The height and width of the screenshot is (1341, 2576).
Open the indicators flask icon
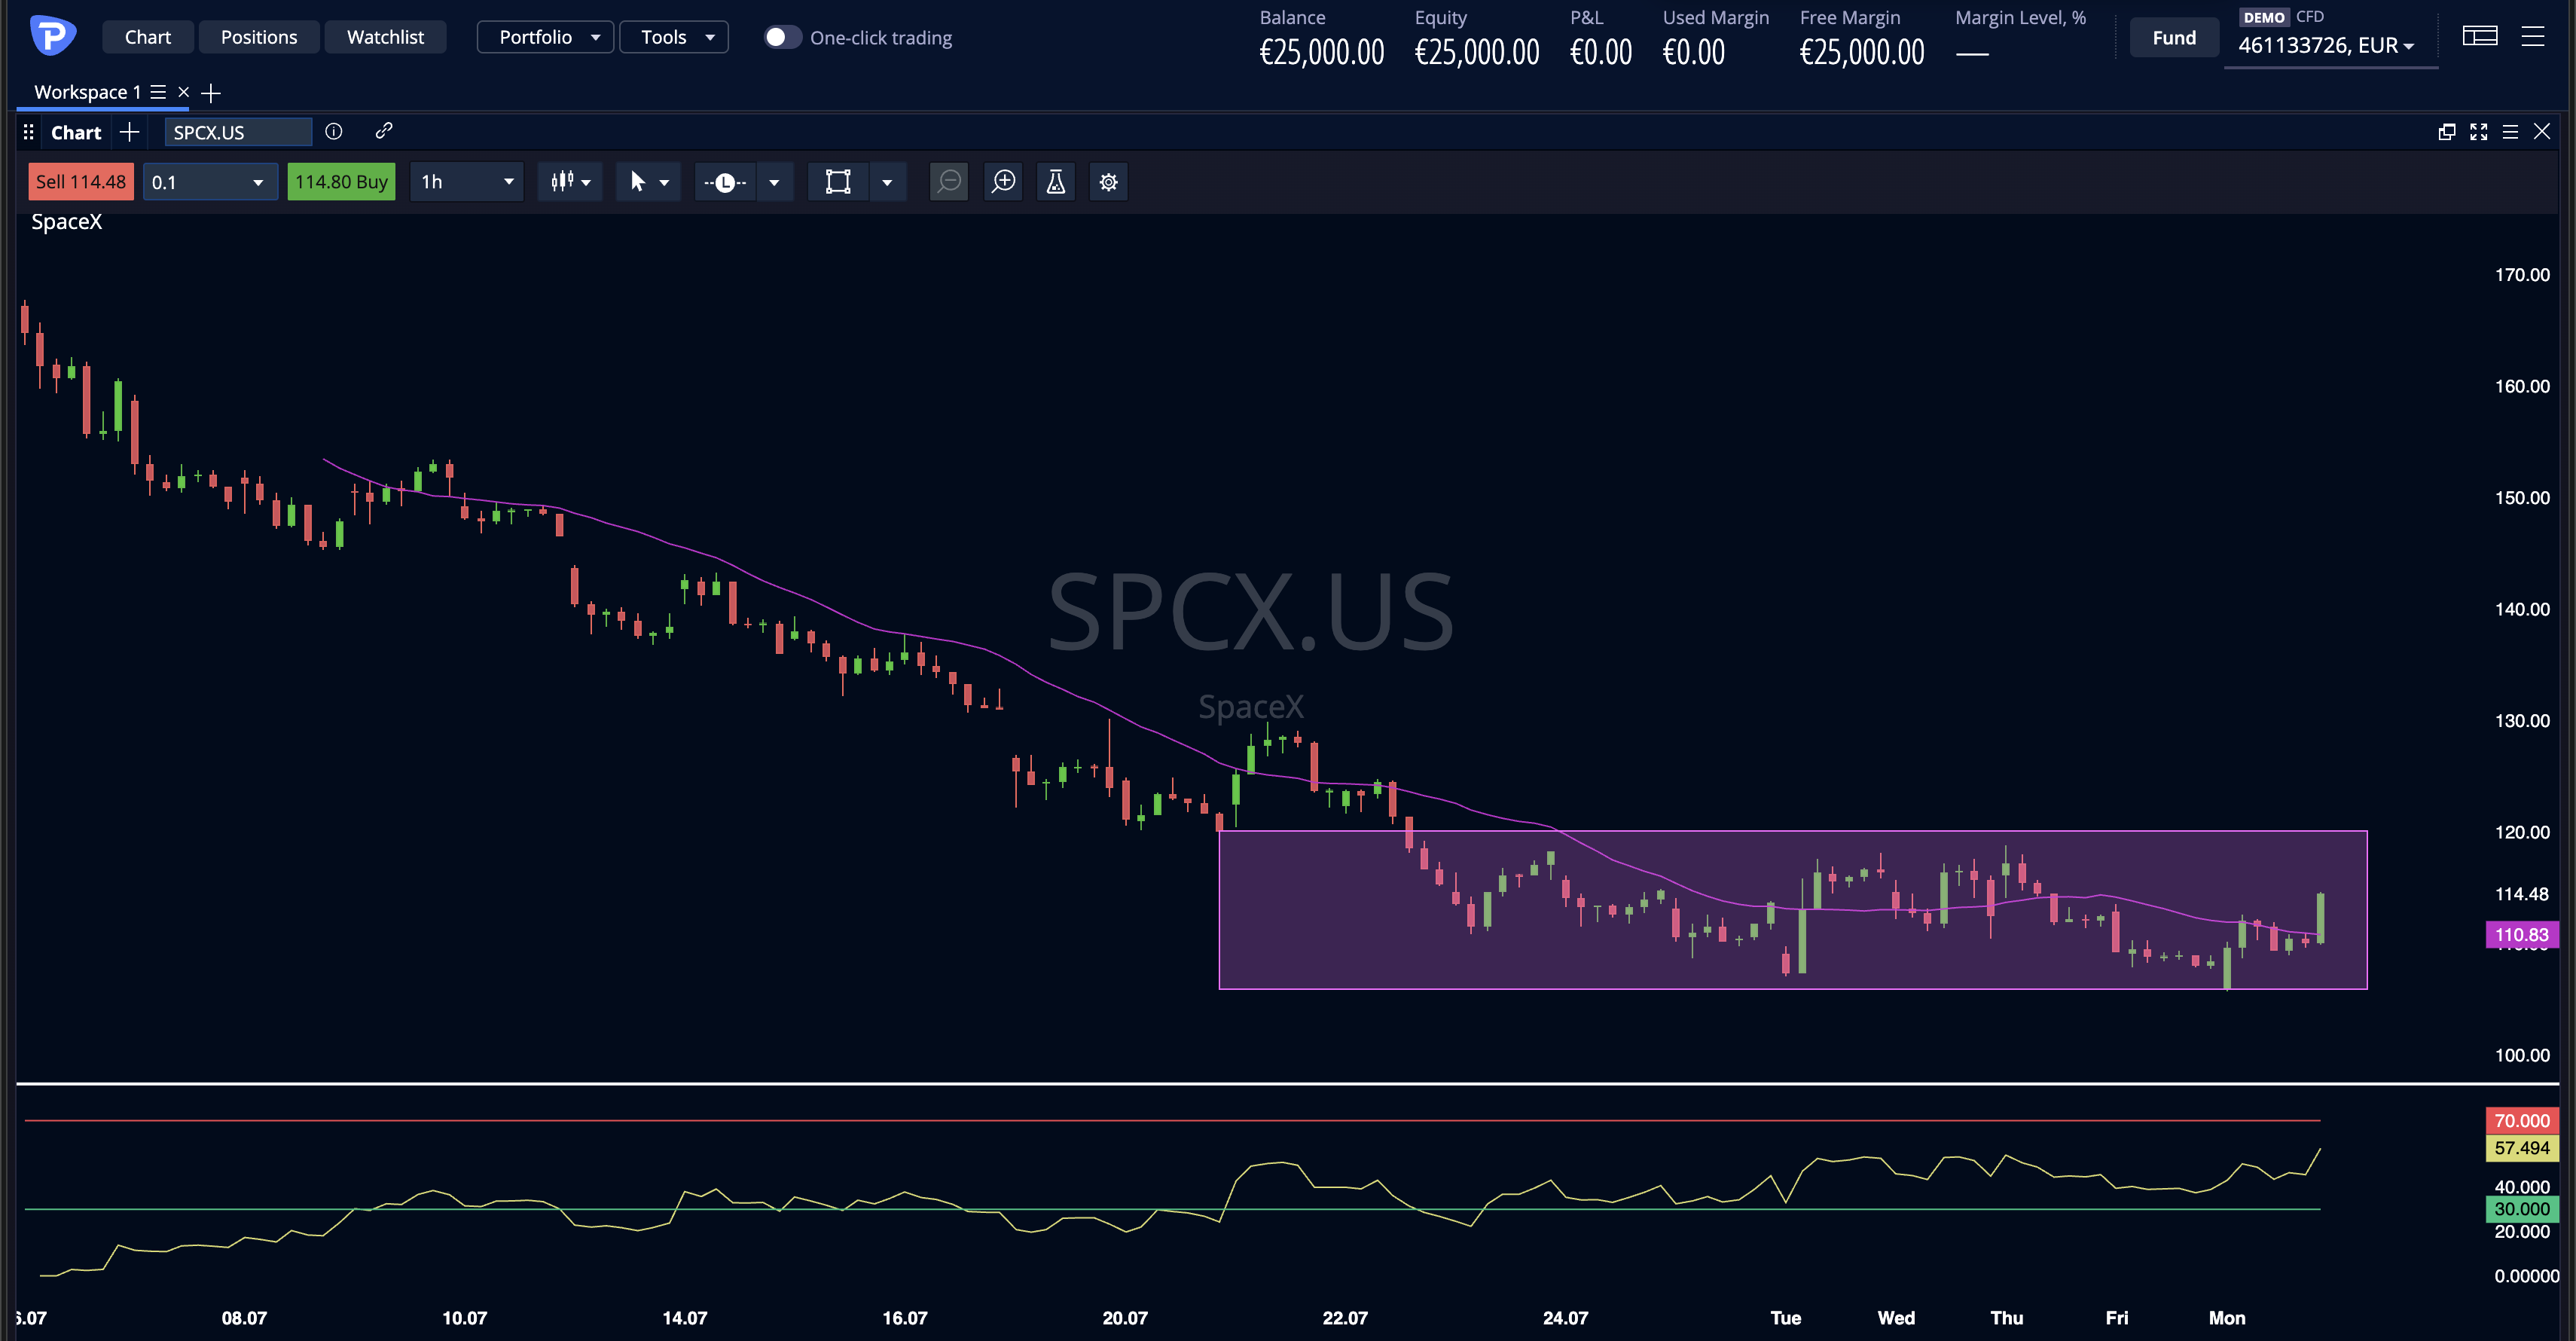pos(1056,181)
